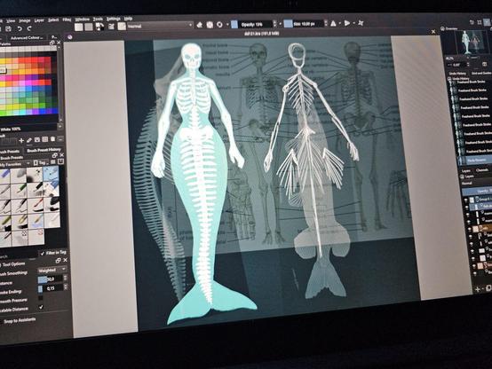Open the Settings menu

pyautogui.click(x=114, y=19)
